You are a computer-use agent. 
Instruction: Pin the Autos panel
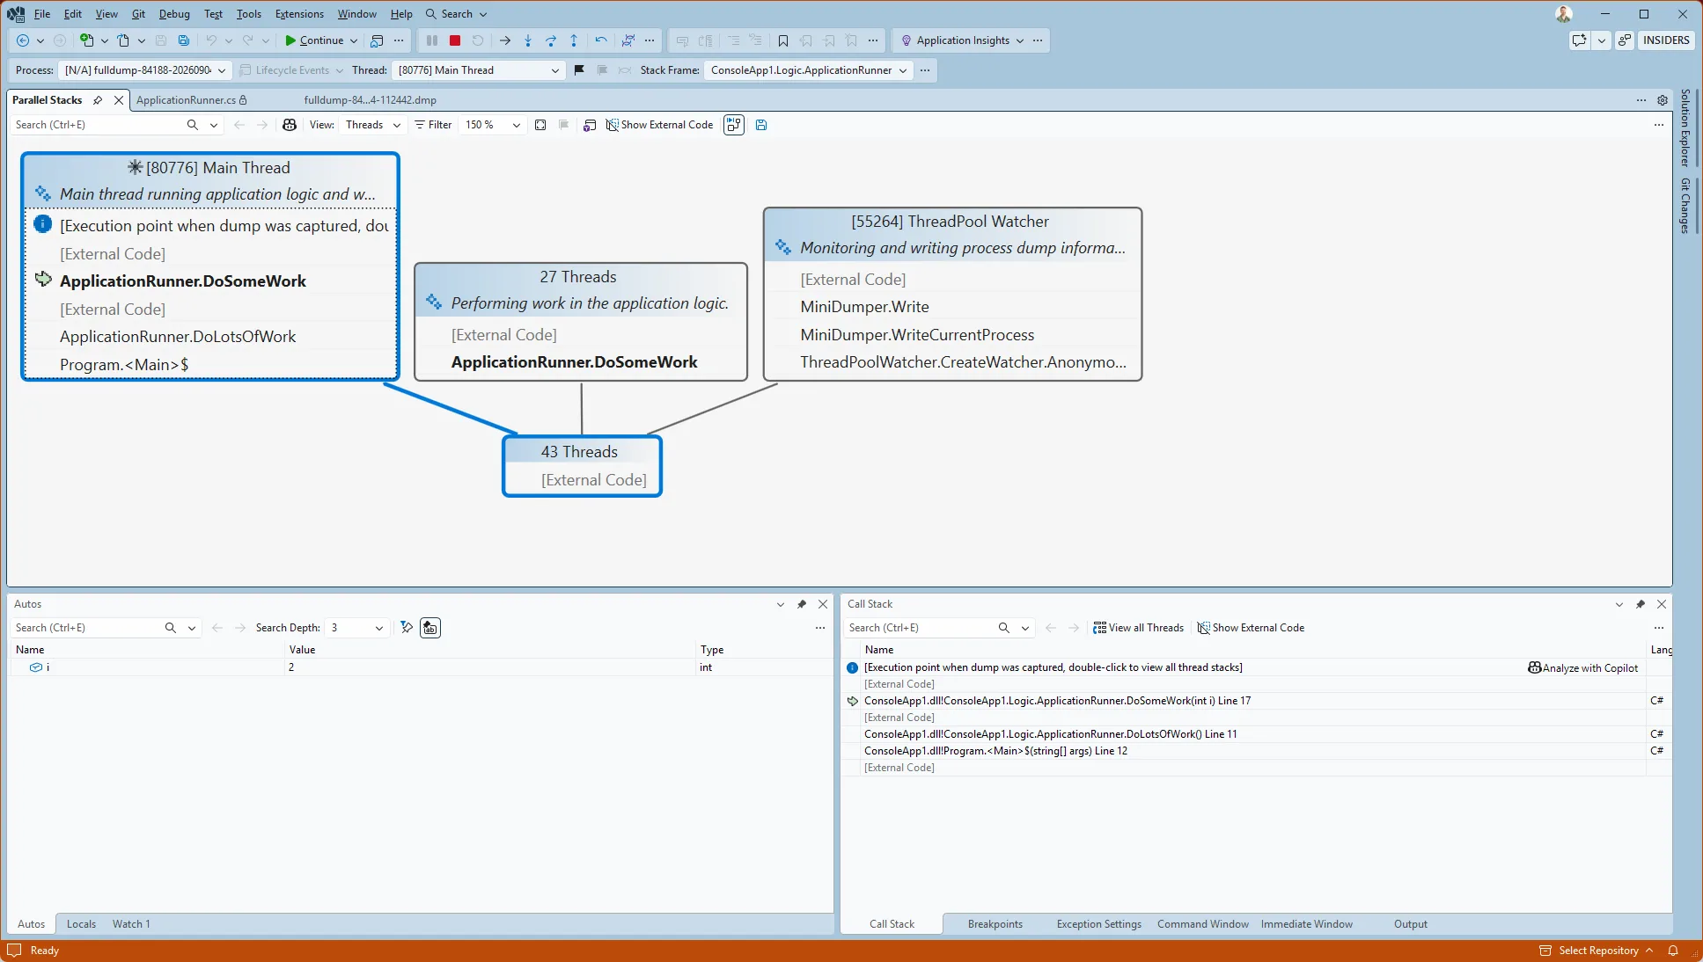(x=802, y=604)
